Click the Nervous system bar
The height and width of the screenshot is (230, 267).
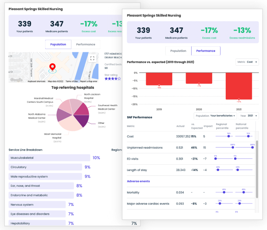coord(37,205)
